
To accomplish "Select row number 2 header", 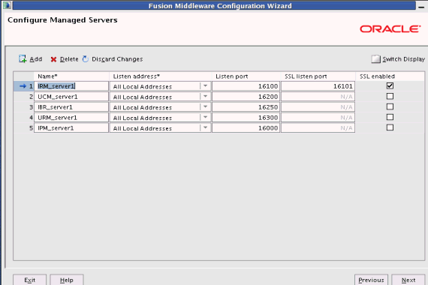I will pos(24,97).
